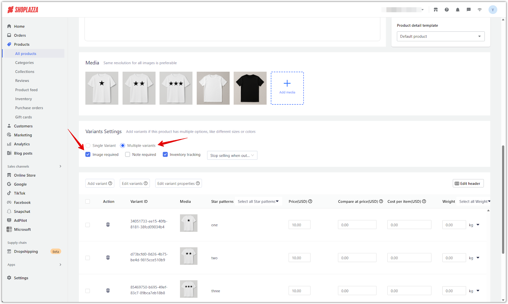The height and width of the screenshot is (304, 508).
Task: Open the 'Stop selling when out...' dropdown
Action: click(232, 155)
